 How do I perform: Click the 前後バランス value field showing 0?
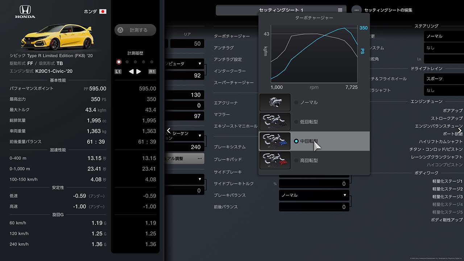[x=314, y=207]
